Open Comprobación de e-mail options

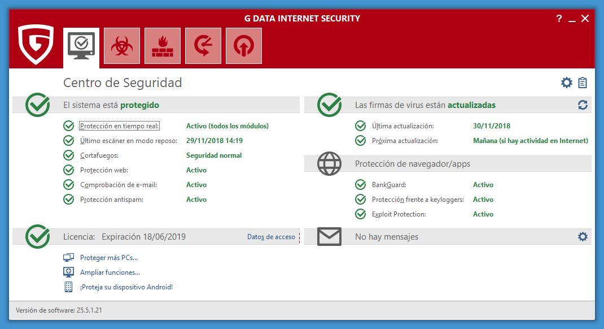(118, 185)
